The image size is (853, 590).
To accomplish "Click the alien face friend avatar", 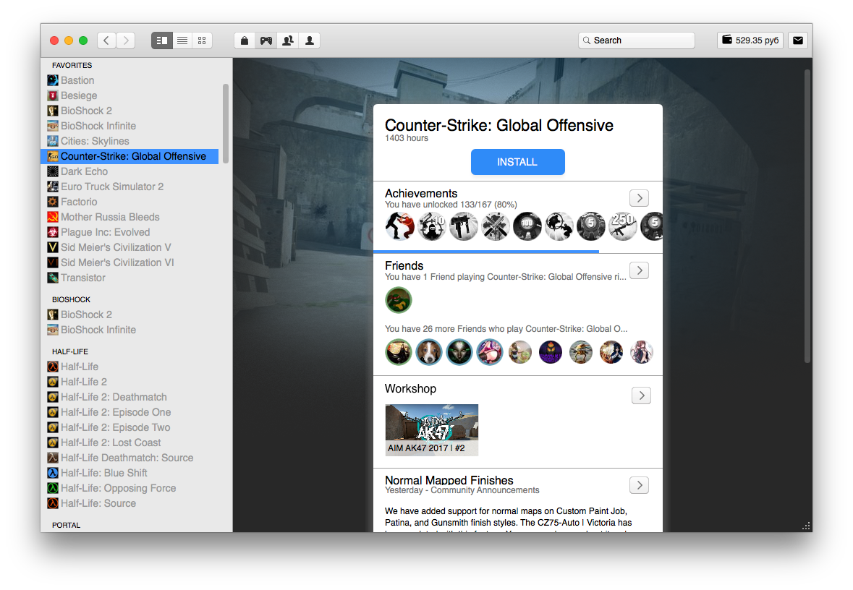I will coord(459,352).
